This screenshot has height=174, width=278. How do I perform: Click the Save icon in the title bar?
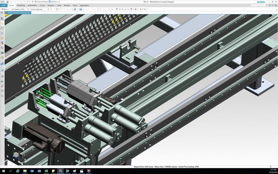click(x=7, y=2)
